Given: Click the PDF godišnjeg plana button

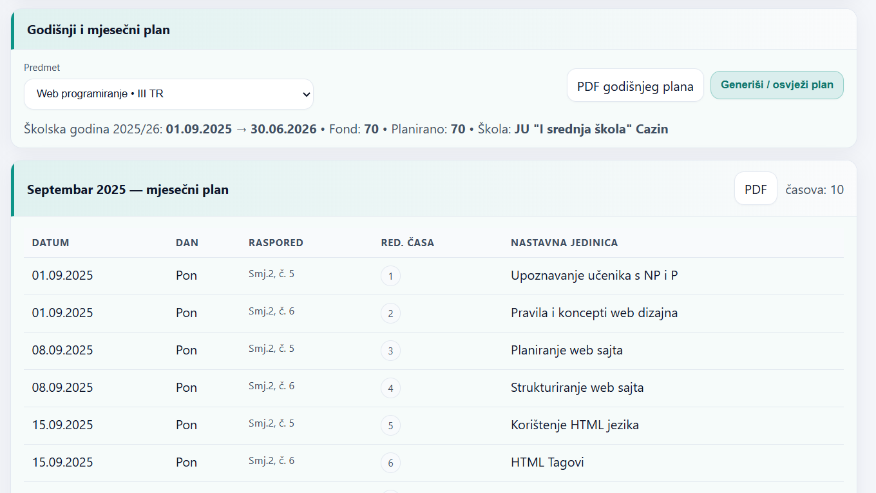Looking at the screenshot, I should click(x=635, y=86).
